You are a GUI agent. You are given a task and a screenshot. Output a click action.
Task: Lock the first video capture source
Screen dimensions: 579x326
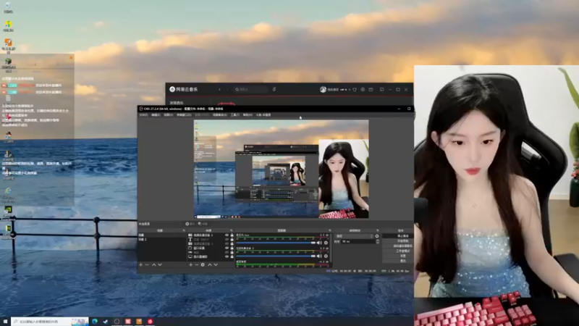(x=232, y=235)
